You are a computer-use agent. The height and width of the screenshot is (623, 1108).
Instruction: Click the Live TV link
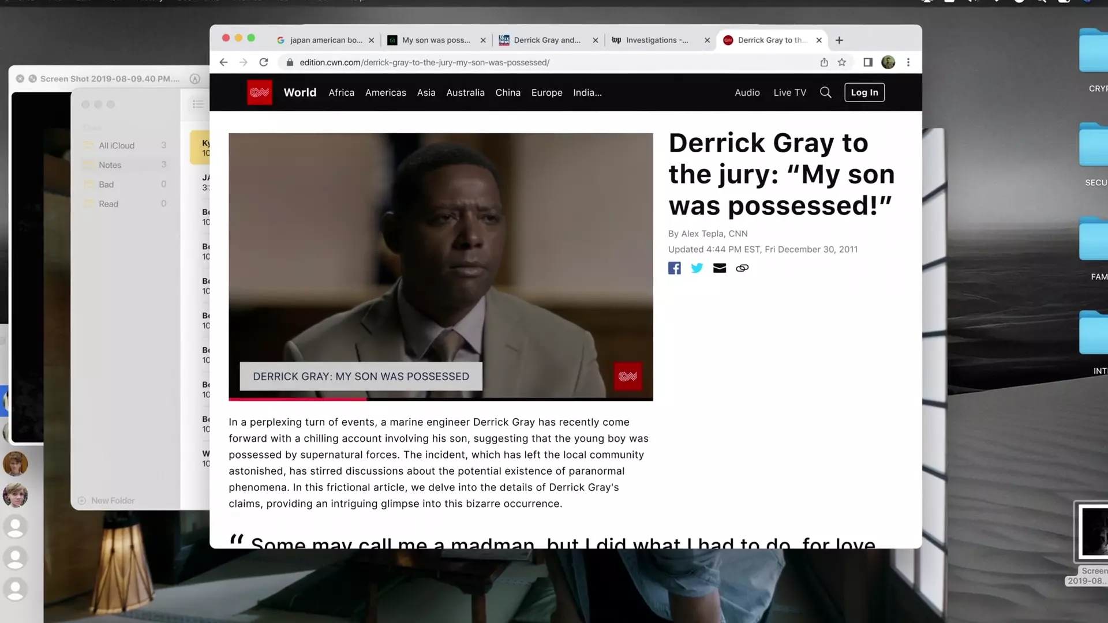(x=790, y=92)
